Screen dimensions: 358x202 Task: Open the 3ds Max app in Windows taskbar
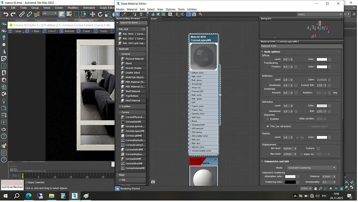pyautogui.click(x=75, y=196)
